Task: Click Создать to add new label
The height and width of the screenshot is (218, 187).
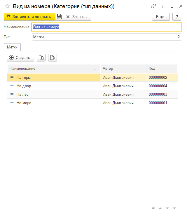Action: 20,57
